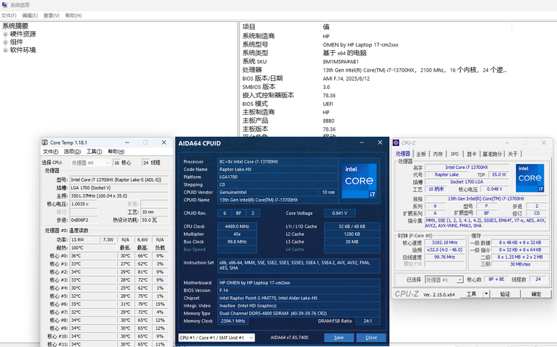Expand the 组件 tree node

click(x=6, y=42)
